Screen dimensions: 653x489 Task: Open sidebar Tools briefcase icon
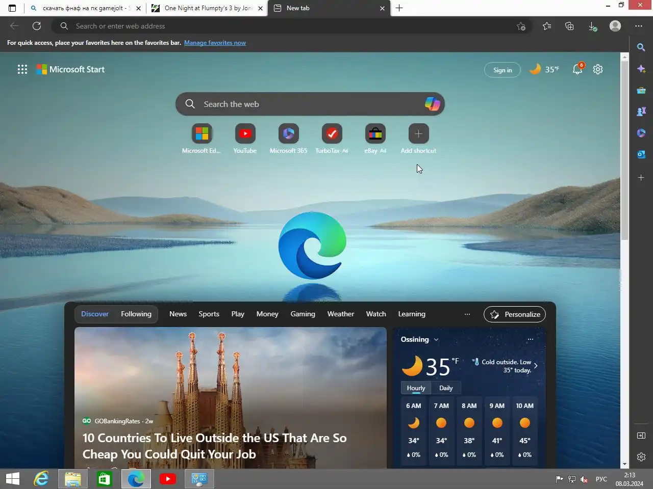click(x=641, y=90)
